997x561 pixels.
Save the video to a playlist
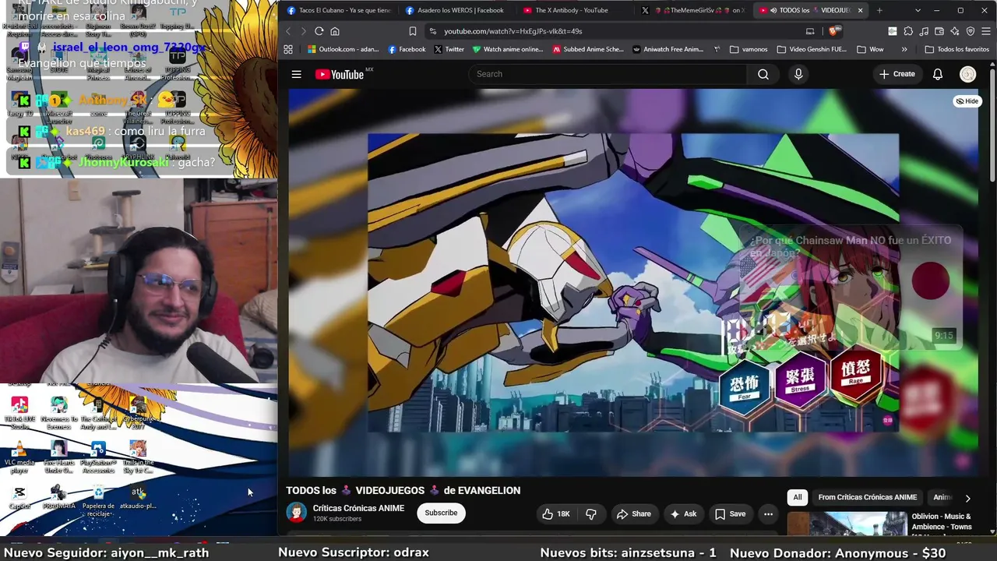730,513
